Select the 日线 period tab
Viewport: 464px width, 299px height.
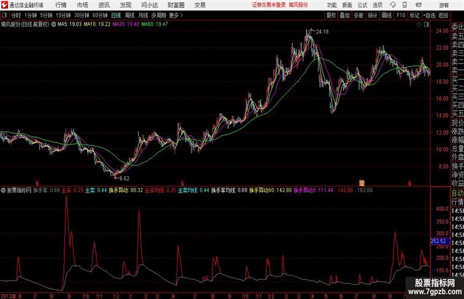click(x=116, y=15)
